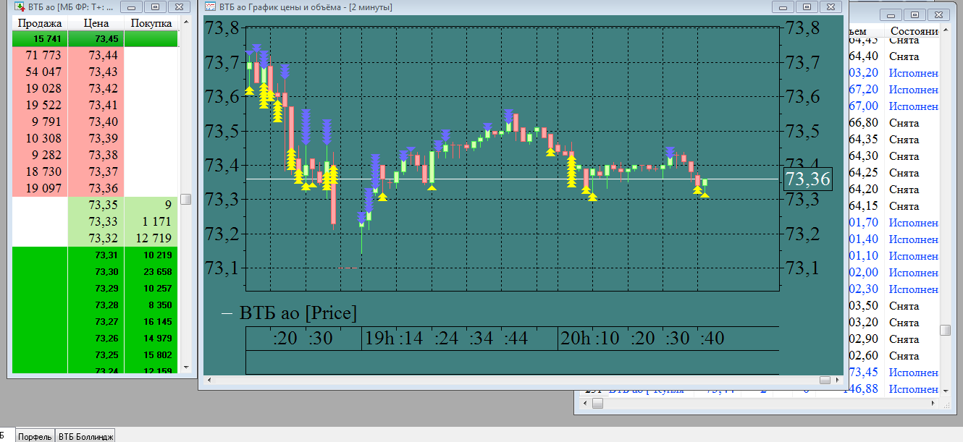Sort order book by Продажа column header
Screen dimensions: 963x442
pyautogui.click(x=40, y=23)
